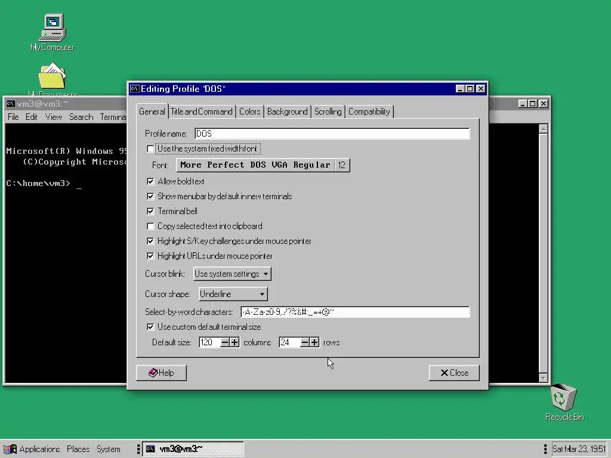Click the Profile name input field
This screenshot has width=611, height=458.
point(332,134)
